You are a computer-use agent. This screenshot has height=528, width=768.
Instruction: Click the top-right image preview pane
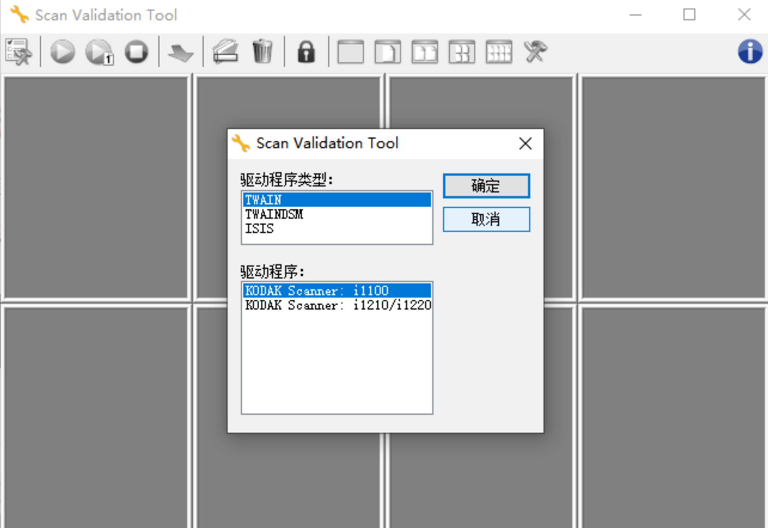pos(673,188)
